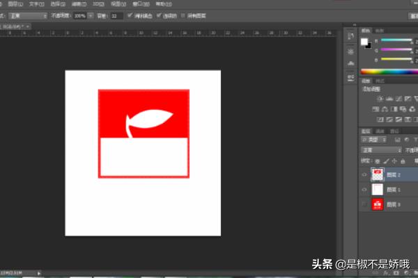Click the lock all icon in Layers panel
The image size is (418, 278).
(402, 160)
